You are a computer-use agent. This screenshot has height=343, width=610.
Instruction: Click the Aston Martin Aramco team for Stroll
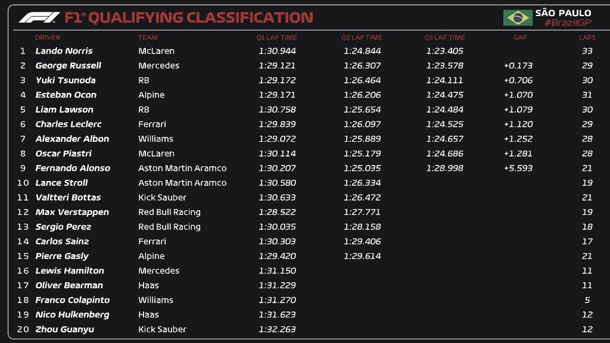pyautogui.click(x=182, y=183)
